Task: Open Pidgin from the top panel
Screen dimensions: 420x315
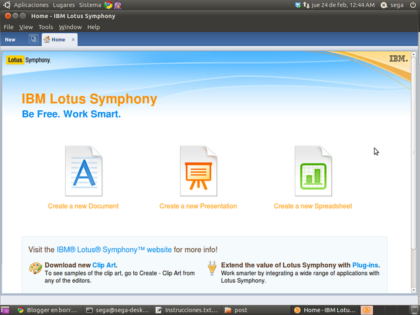Action: 117,5
